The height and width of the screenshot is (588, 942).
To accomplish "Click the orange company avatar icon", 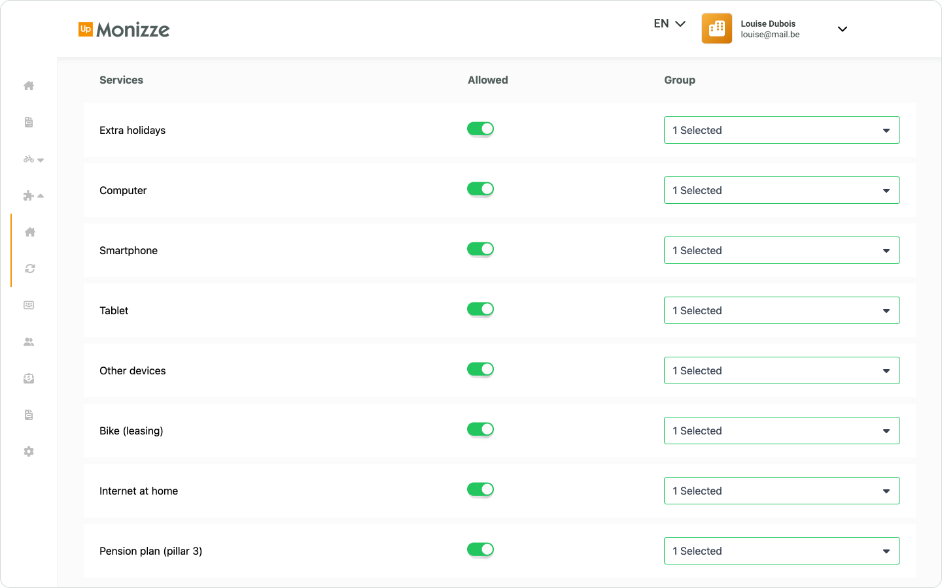I will point(717,29).
